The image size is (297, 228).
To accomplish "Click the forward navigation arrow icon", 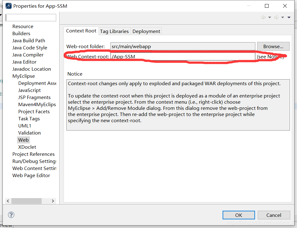I will [276, 17].
